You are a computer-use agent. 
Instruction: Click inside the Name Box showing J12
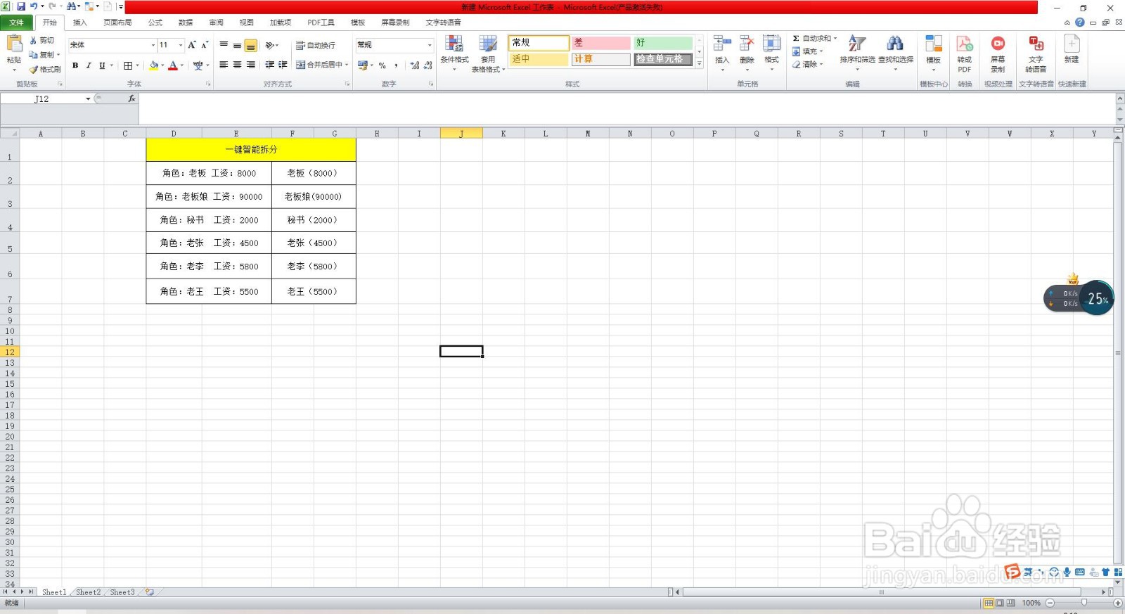click(x=42, y=98)
